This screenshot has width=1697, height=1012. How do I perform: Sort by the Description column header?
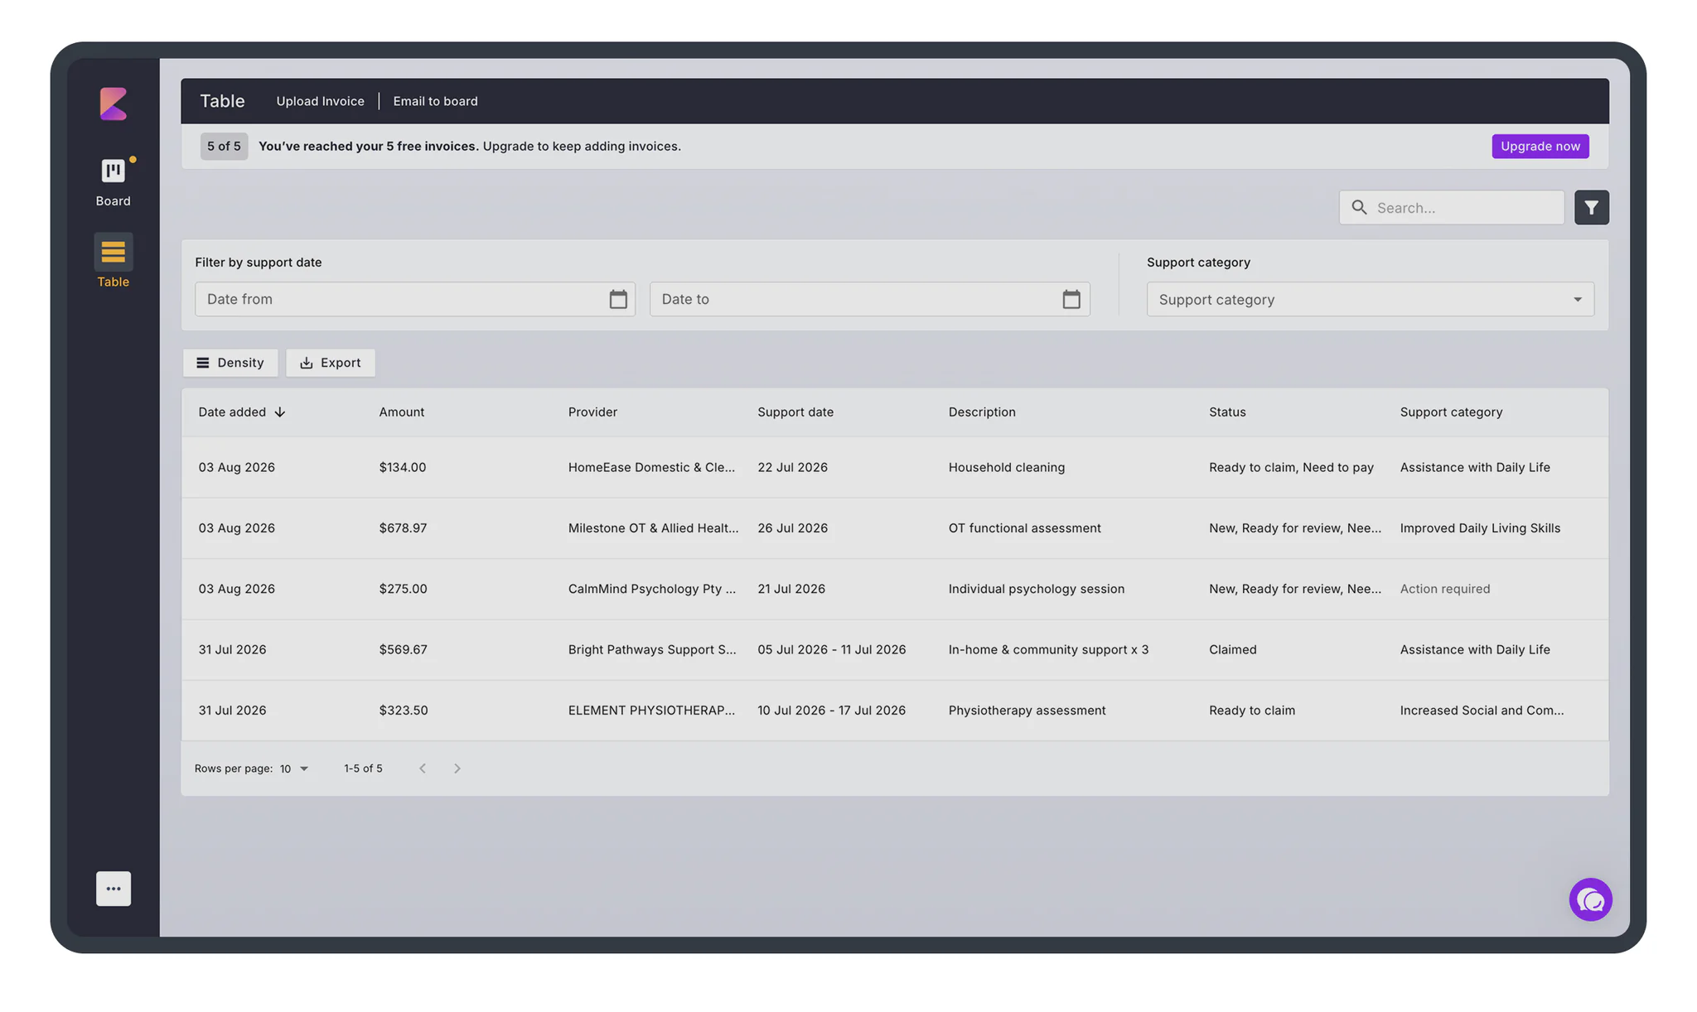tap(982, 412)
